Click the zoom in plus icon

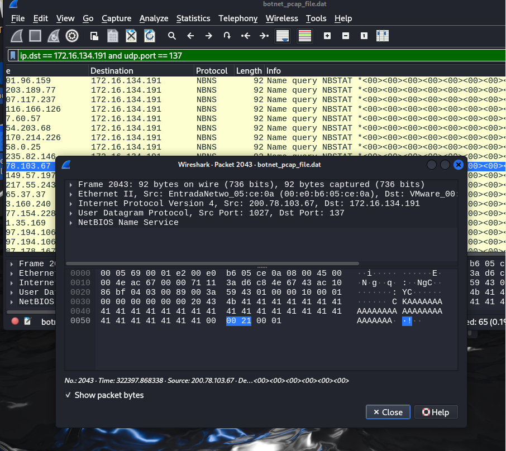327,36
